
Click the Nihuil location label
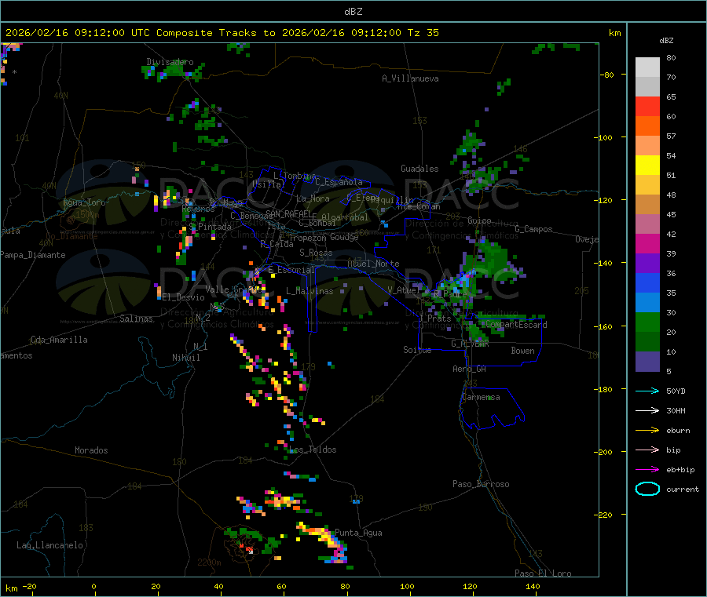coord(186,358)
